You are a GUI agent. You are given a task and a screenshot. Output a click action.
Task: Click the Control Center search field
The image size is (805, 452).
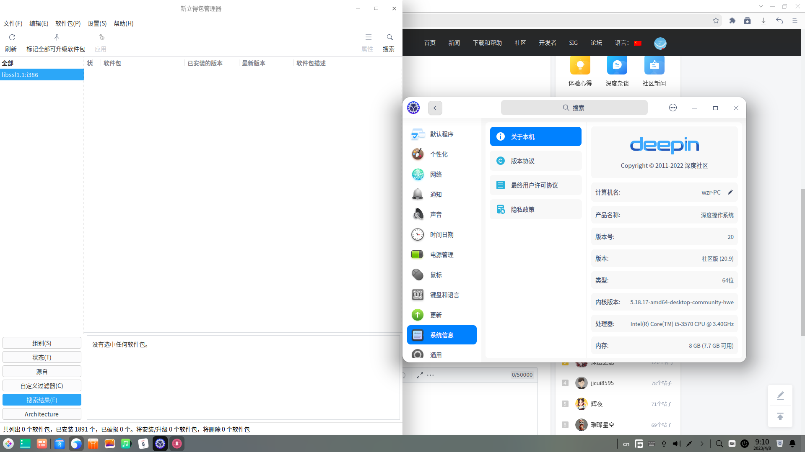(x=574, y=108)
